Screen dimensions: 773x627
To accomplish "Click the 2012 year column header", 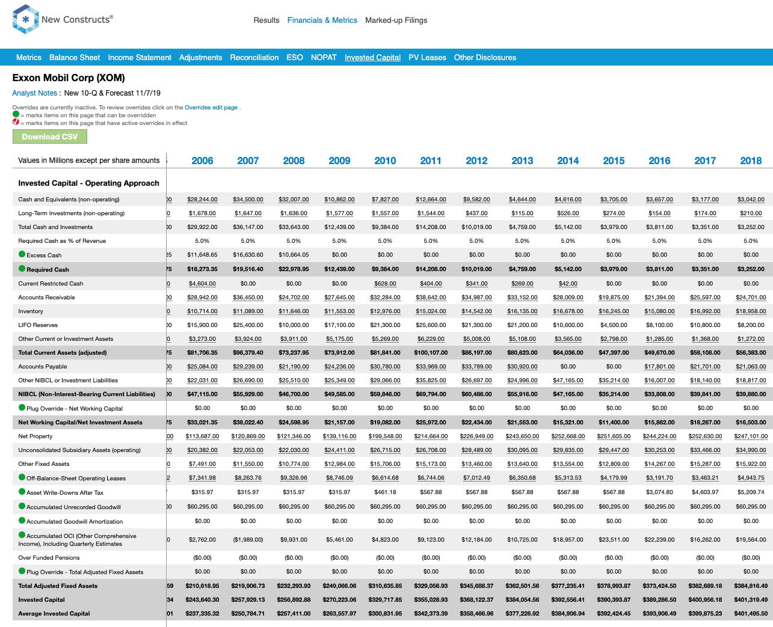I will click(x=476, y=161).
